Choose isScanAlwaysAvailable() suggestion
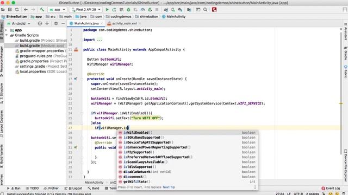 tap(187, 162)
